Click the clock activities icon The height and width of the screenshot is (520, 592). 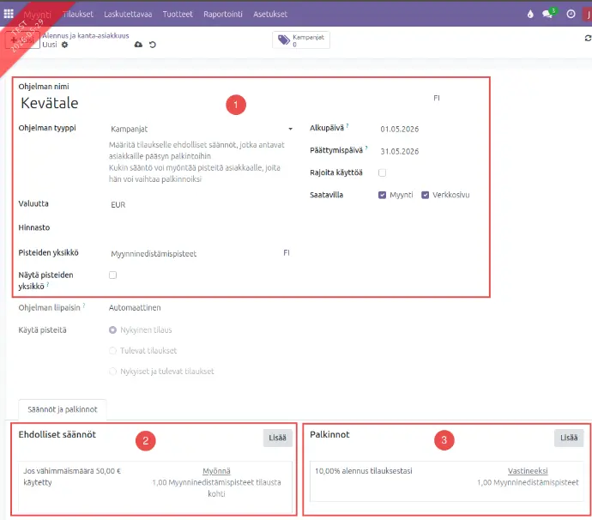point(571,14)
